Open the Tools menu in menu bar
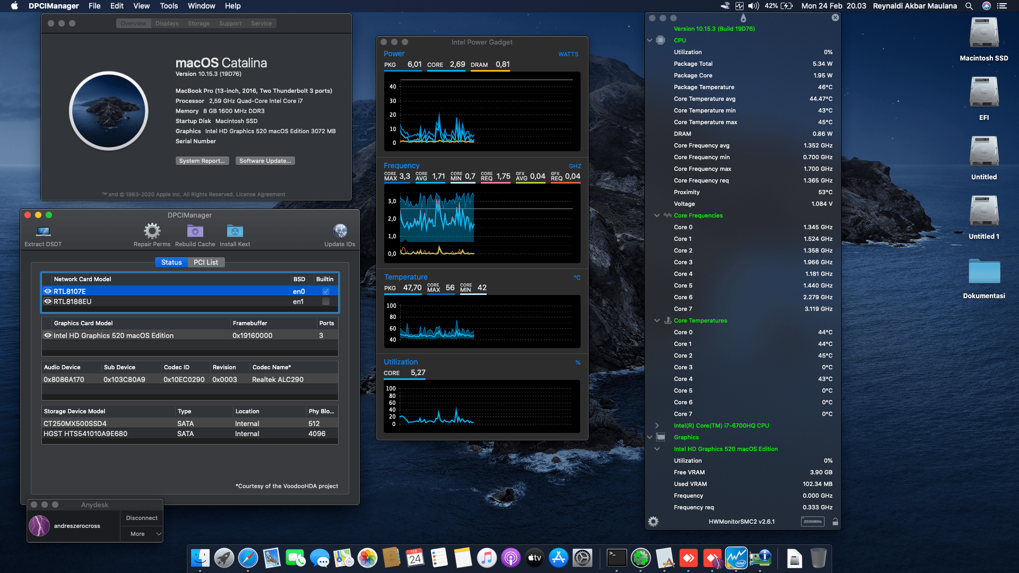Viewport: 1019px width, 573px height. tap(169, 6)
